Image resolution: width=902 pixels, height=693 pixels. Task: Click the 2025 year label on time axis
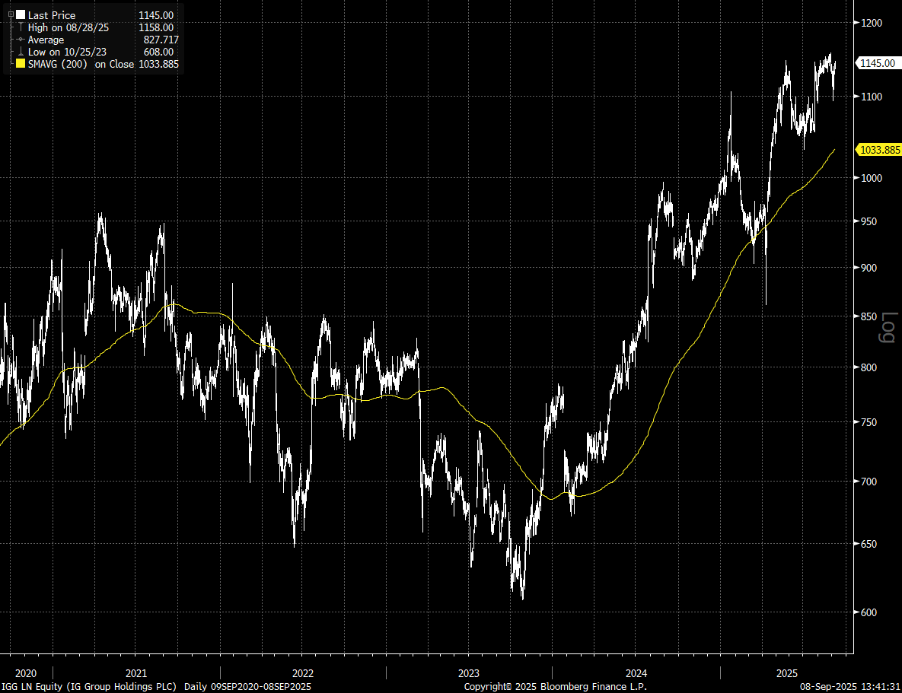[x=787, y=673]
